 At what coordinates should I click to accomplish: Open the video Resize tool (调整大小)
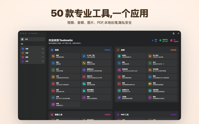[96, 63]
